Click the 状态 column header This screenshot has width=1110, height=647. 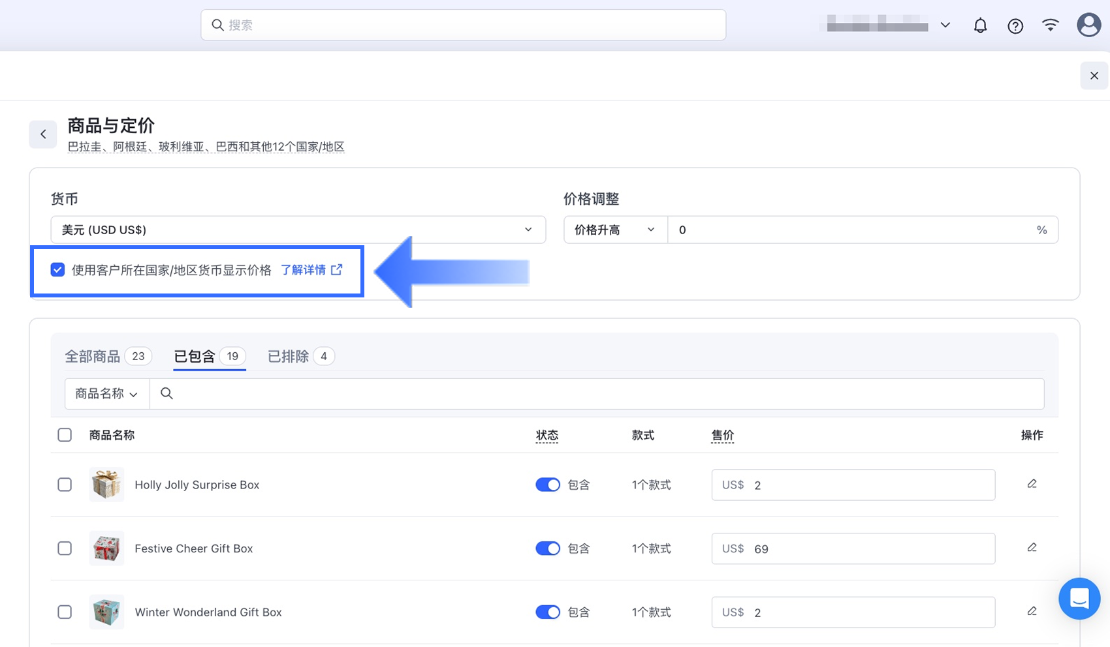pyautogui.click(x=547, y=435)
